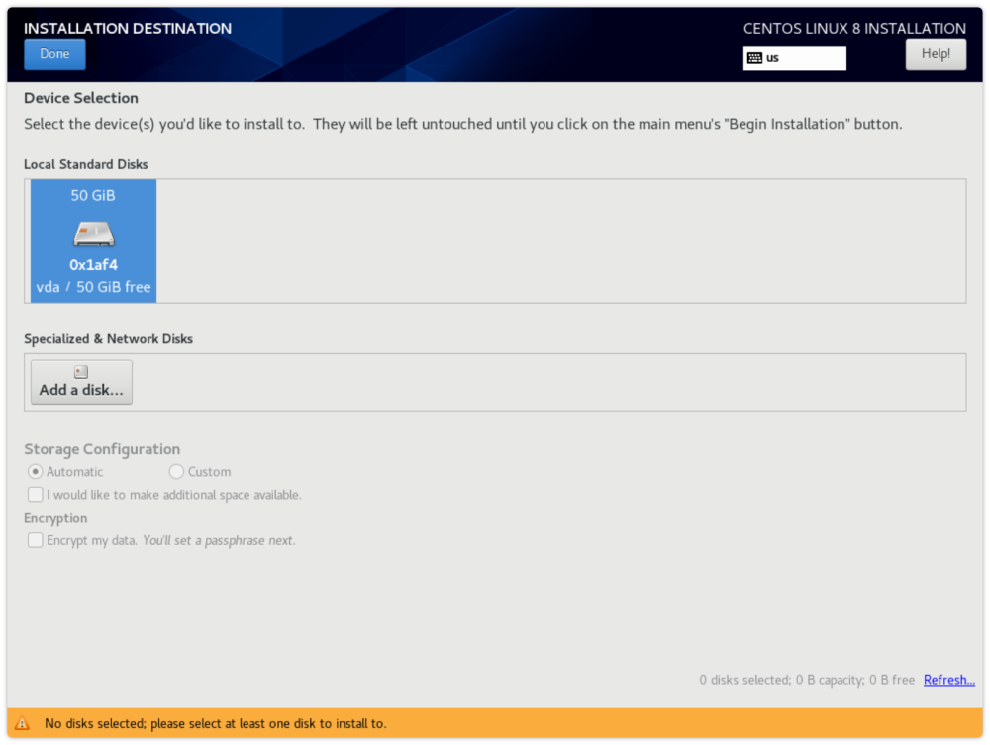This screenshot has height=745, width=990.
Task: Click the hard drive icon for vda
Action: pyautogui.click(x=93, y=233)
